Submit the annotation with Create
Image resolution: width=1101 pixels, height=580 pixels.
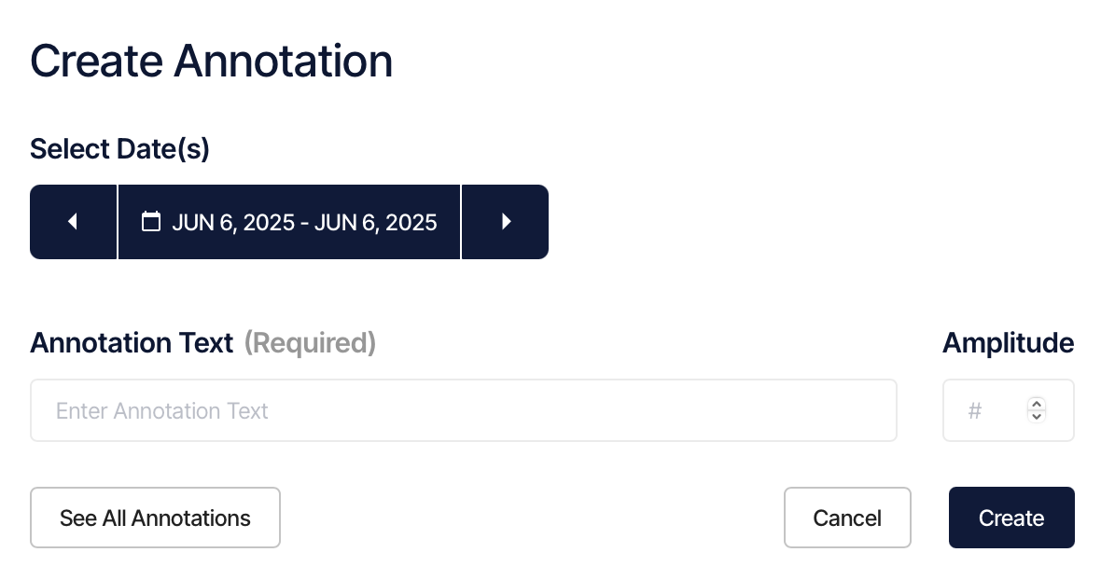(1011, 518)
